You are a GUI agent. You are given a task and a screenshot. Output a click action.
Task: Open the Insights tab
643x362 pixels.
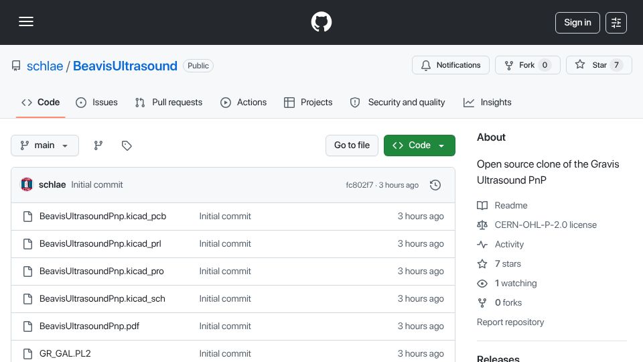(487, 102)
